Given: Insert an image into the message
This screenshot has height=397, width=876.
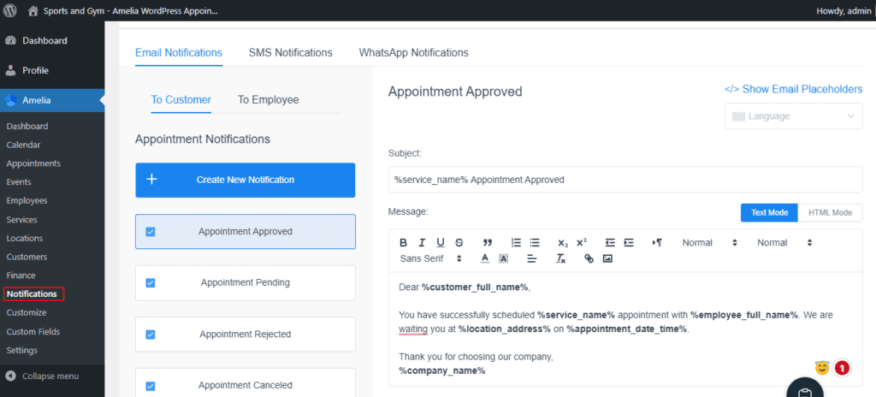Looking at the screenshot, I should 607,258.
